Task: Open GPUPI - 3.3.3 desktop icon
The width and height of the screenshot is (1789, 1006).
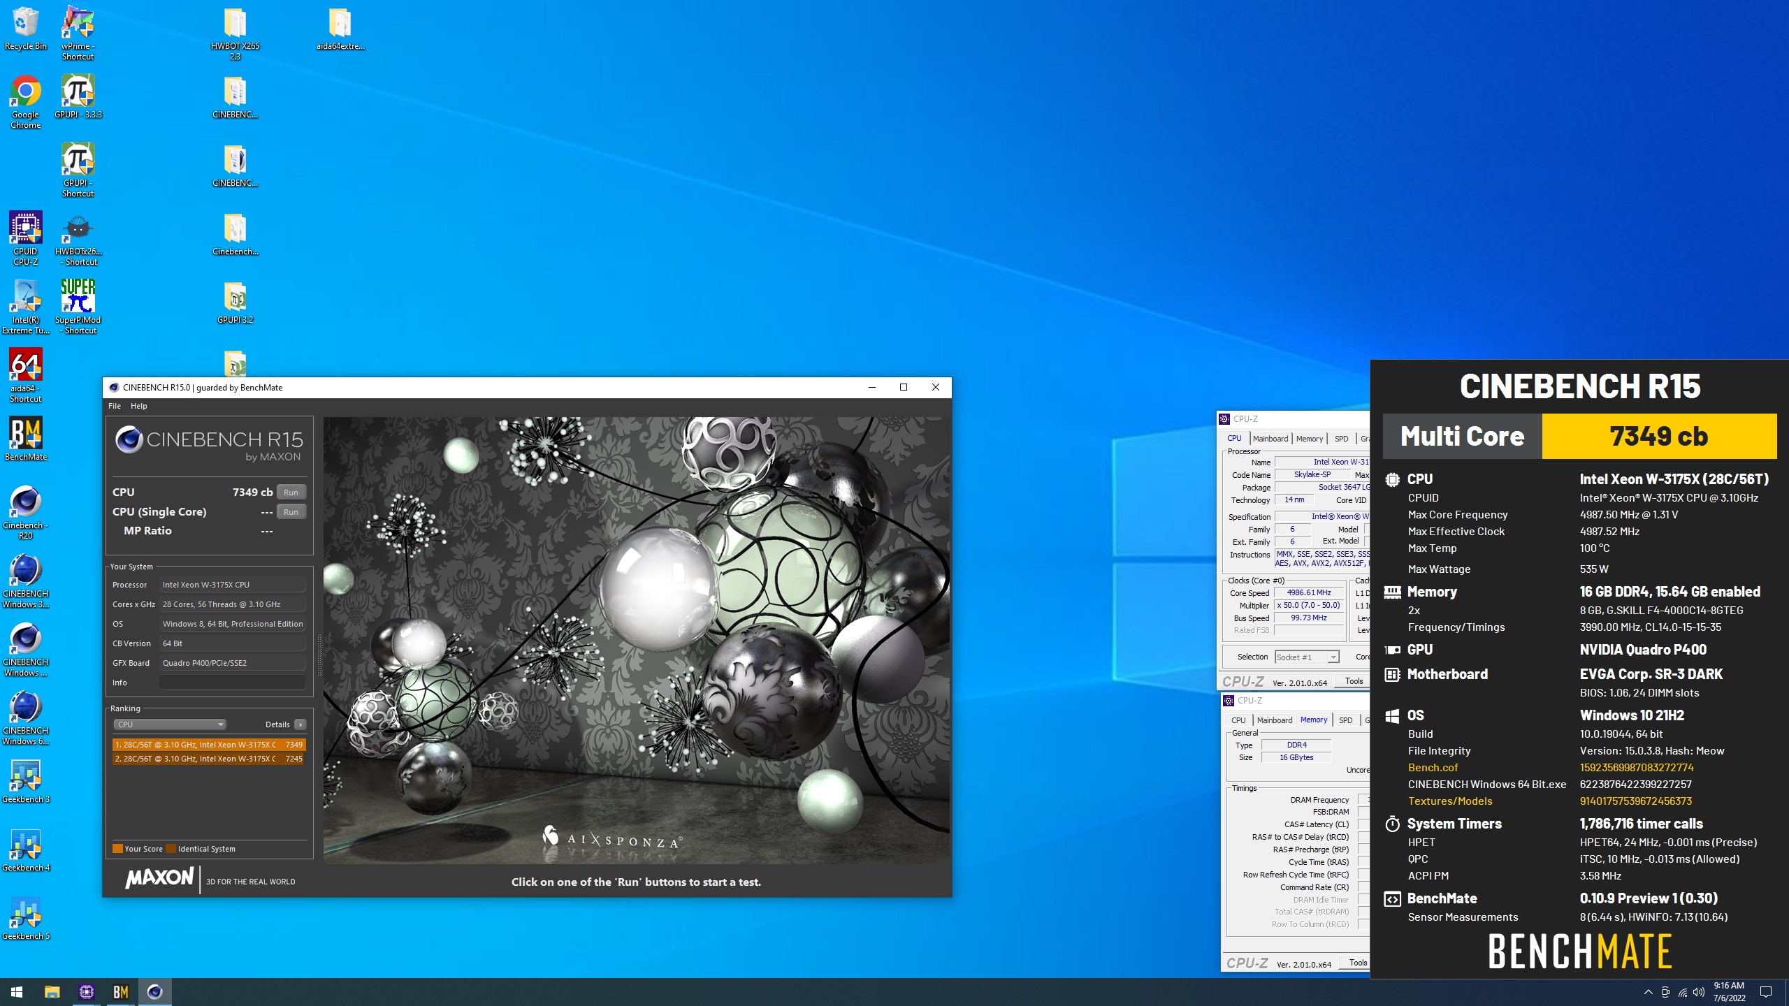Action: tap(78, 97)
